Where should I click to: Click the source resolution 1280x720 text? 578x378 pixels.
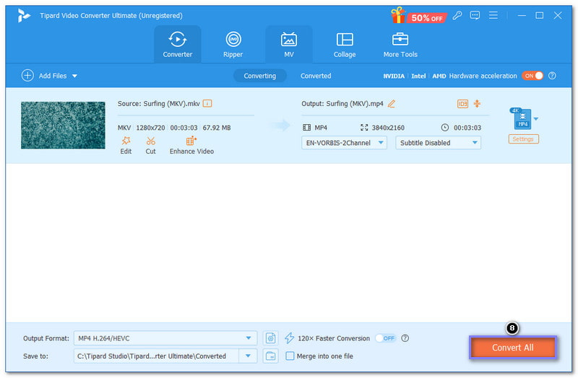(150, 128)
